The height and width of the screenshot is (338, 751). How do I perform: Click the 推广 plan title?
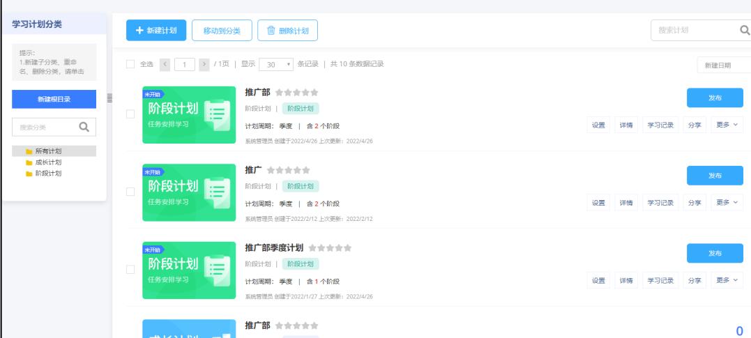(253, 170)
